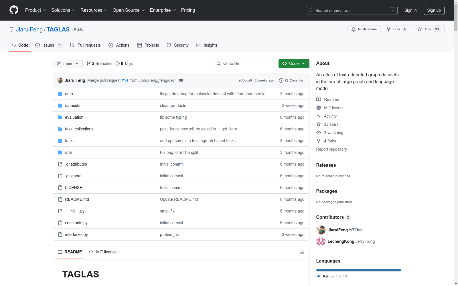Open the Activity link
Viewport: 458px width, 286px height.
click(x=326, y=116)
